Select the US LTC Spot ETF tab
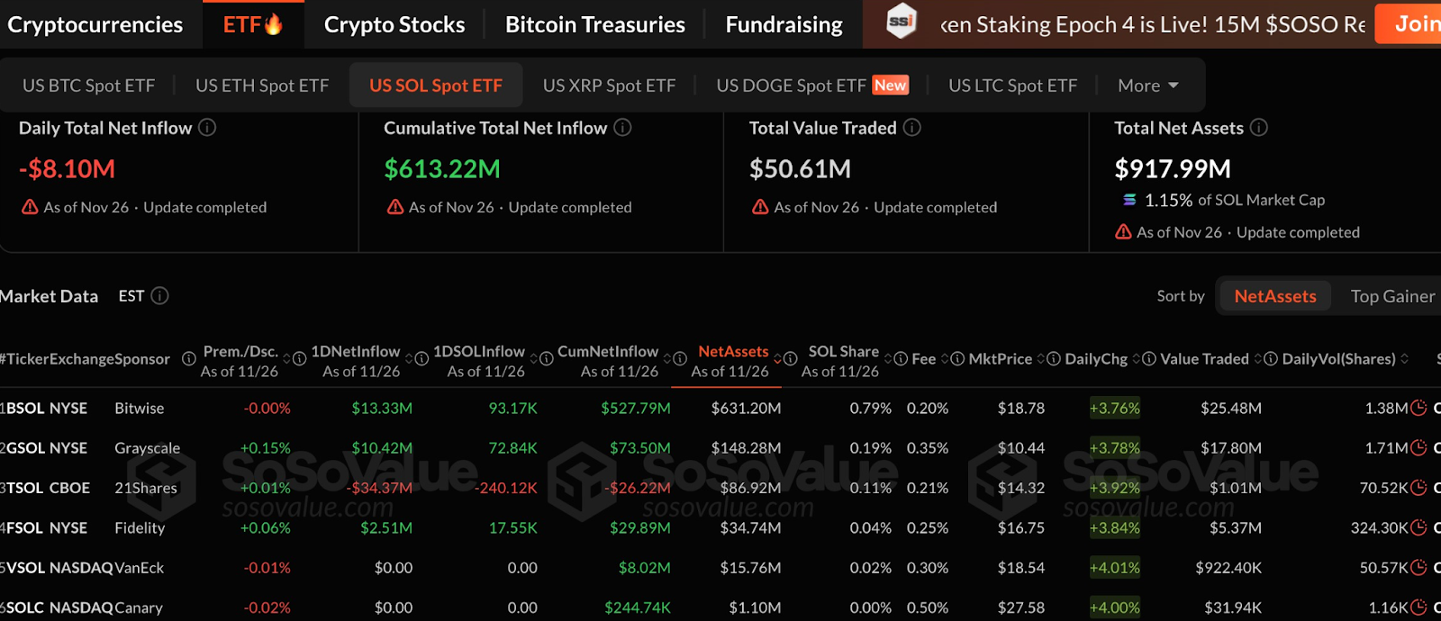1441x621 pixels. click(x=1012, y=85)
